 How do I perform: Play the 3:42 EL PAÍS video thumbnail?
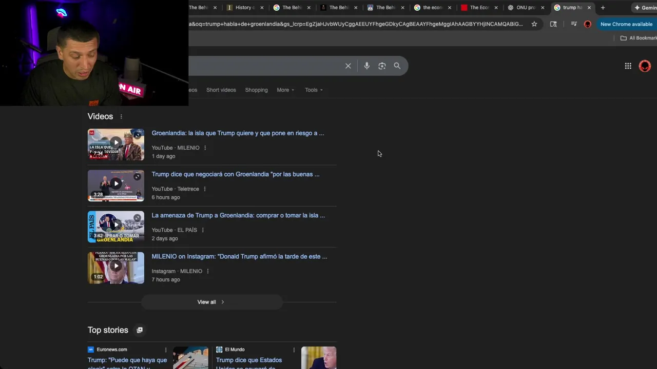[x=116, y=227]
